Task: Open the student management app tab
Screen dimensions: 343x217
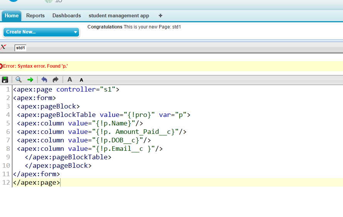Action: (x=119, y=16)
